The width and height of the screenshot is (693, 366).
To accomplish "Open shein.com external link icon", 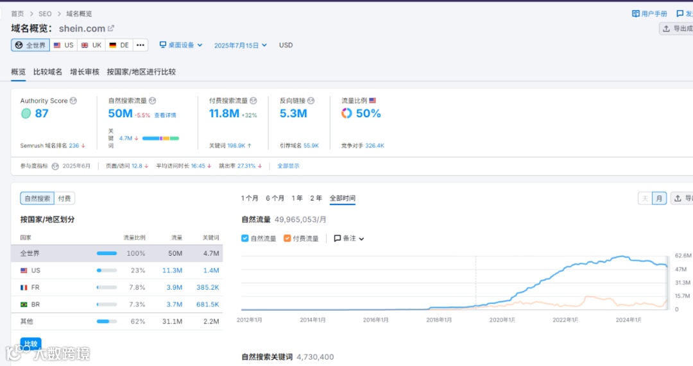I will click(111, 28).
